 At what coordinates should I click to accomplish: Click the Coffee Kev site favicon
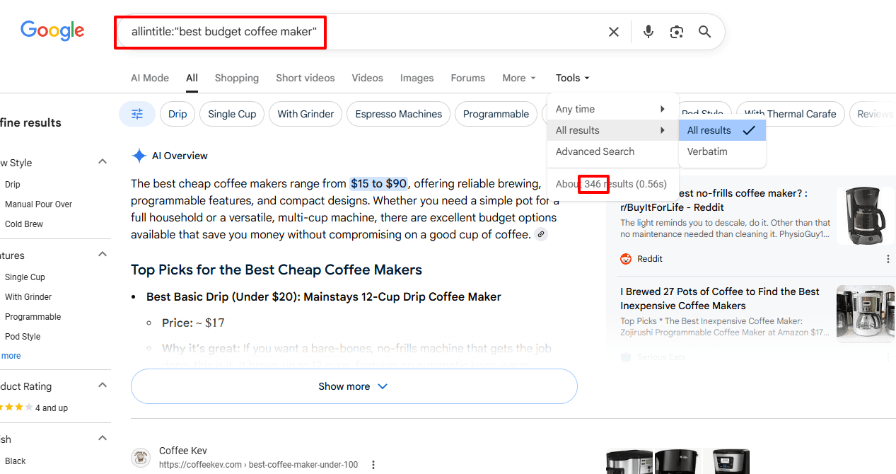141,458
